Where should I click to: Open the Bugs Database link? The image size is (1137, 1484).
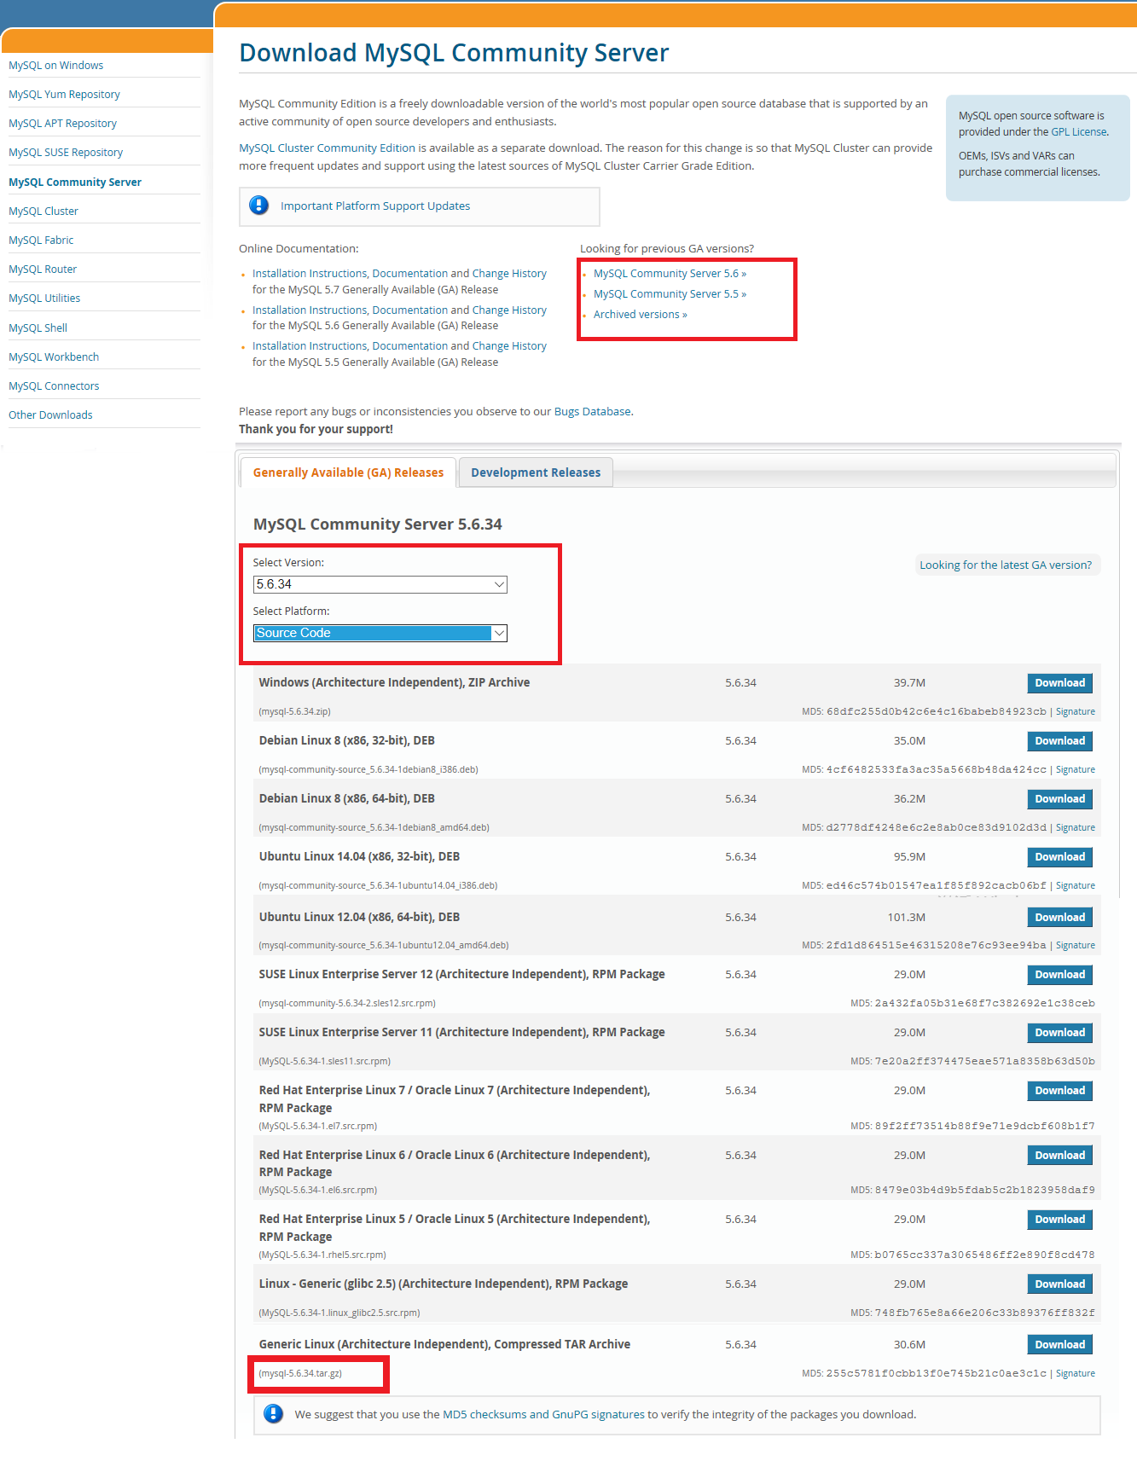coord(593,412)
